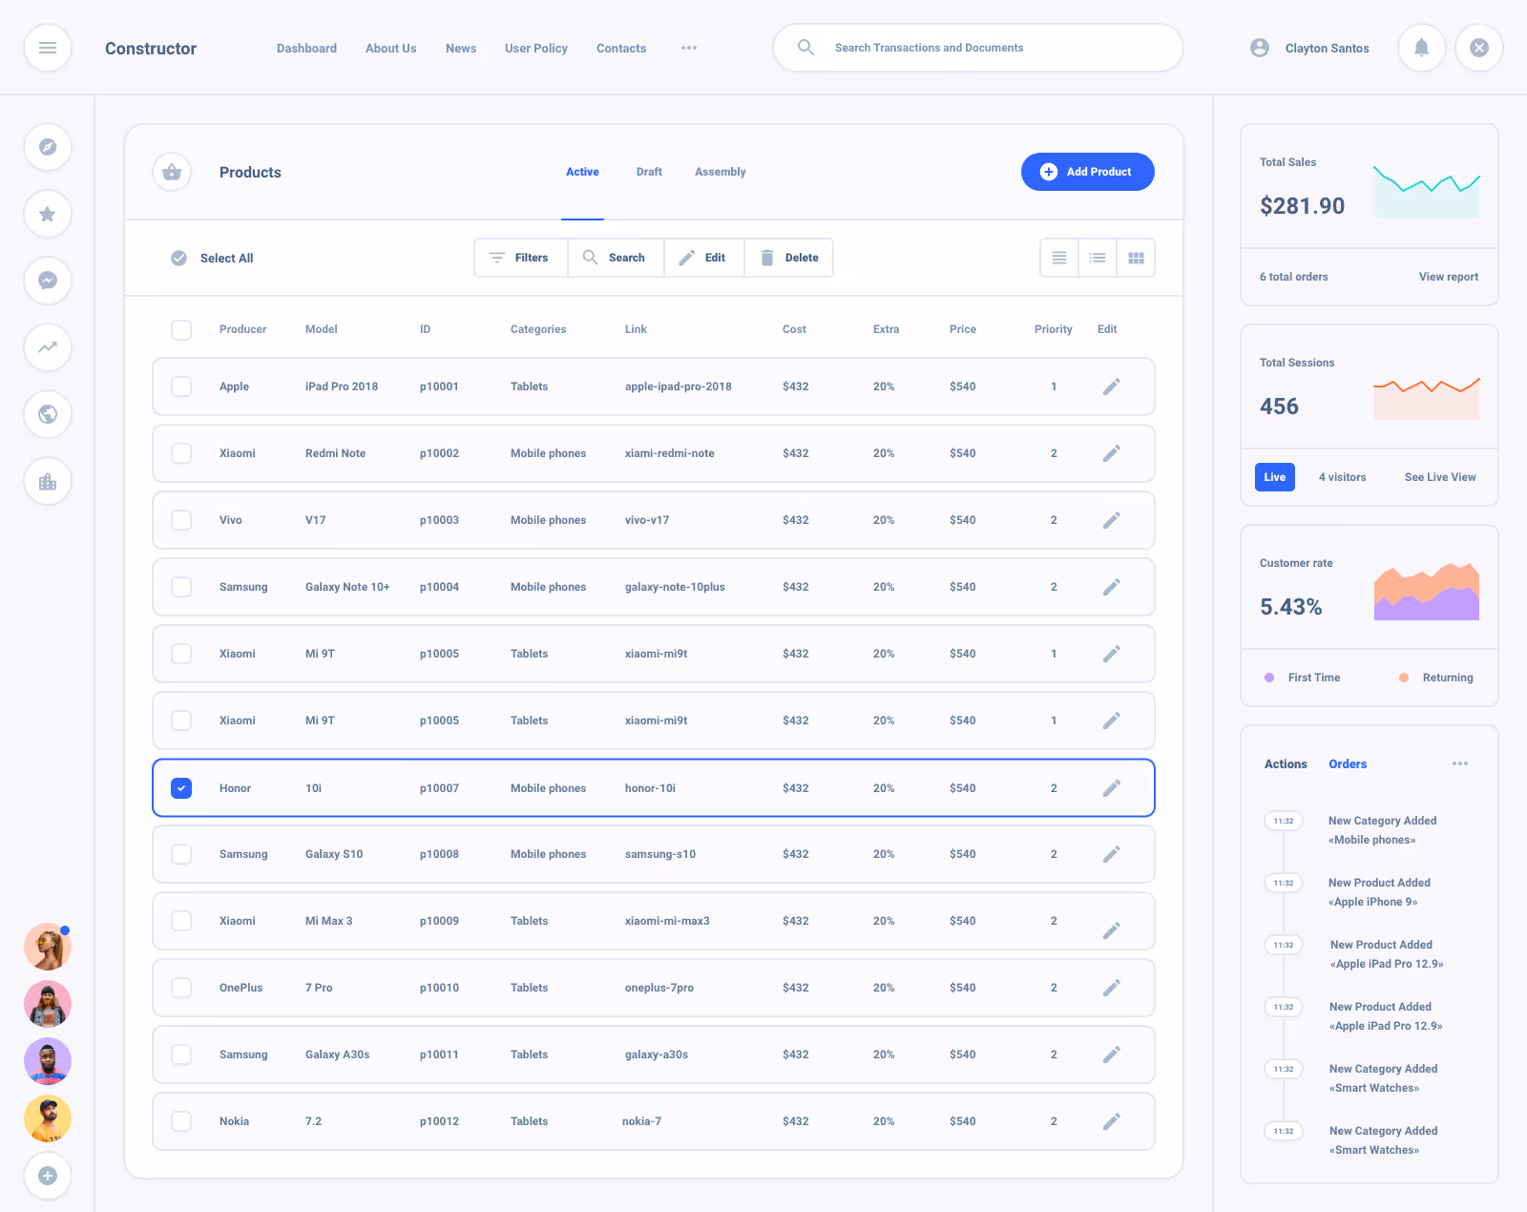Check the Nokia 7.2 row checkbox

tap(181, 1121)
